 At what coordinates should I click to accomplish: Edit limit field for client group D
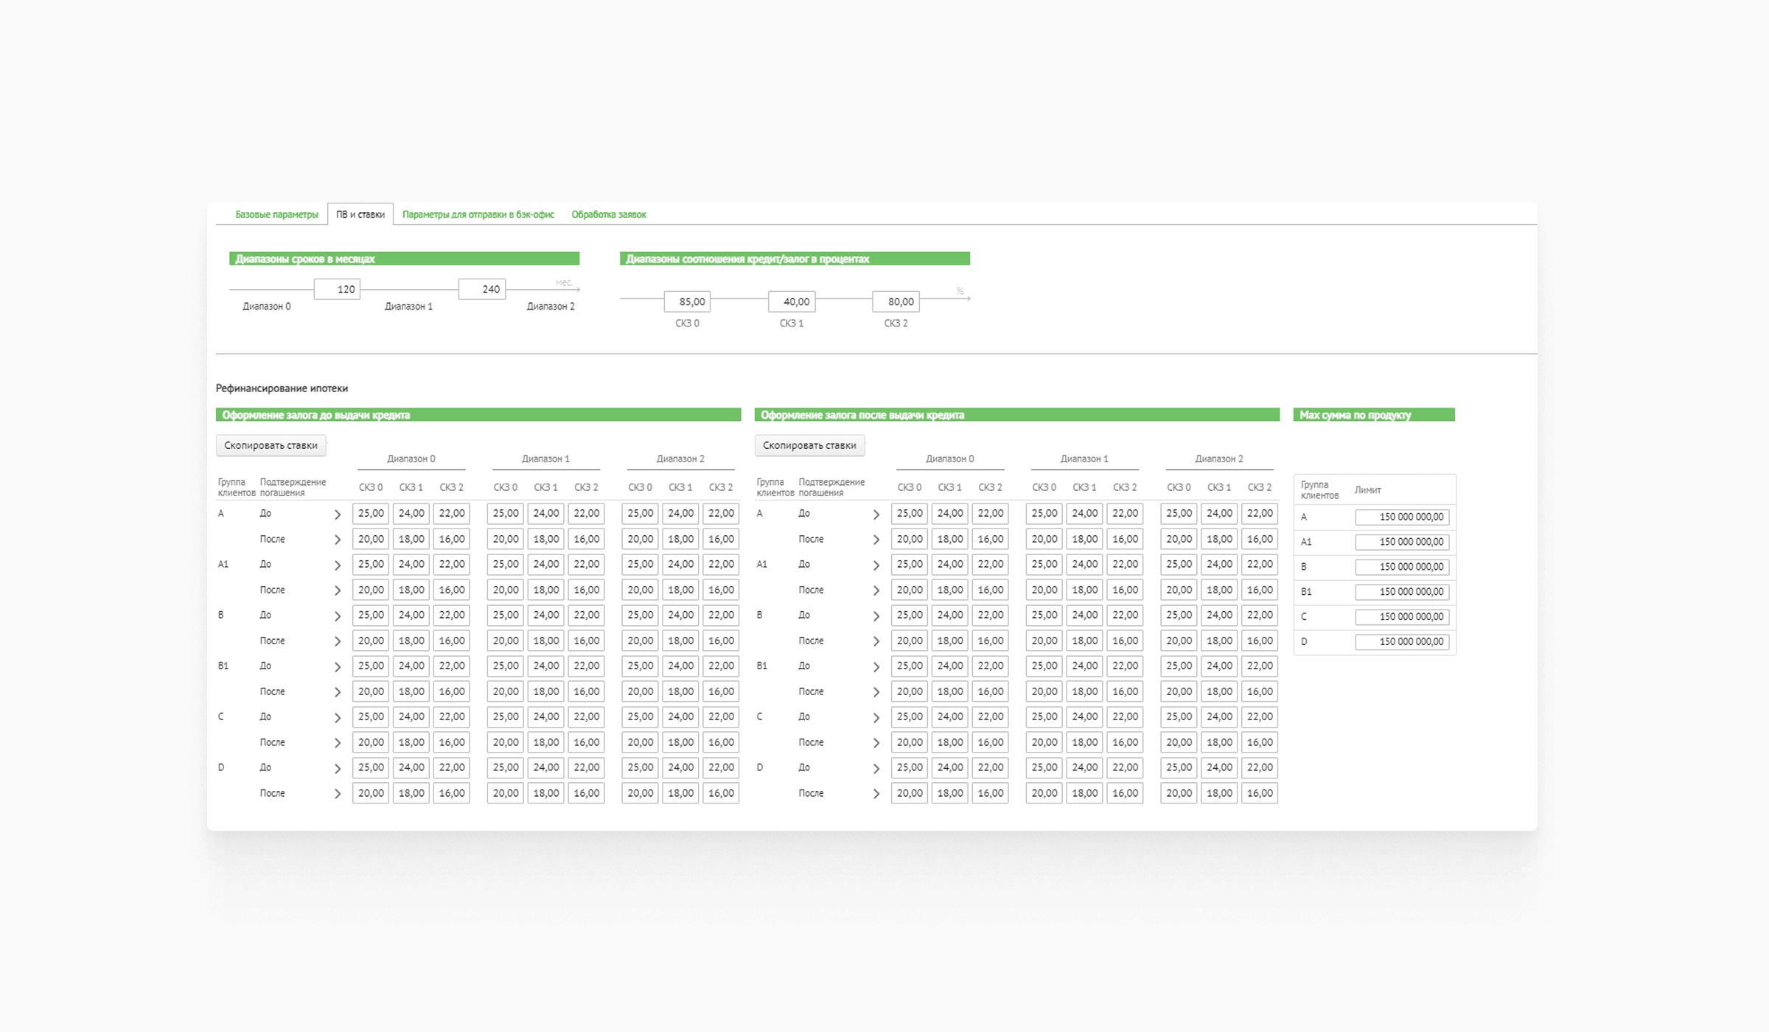click(1402, 642)
